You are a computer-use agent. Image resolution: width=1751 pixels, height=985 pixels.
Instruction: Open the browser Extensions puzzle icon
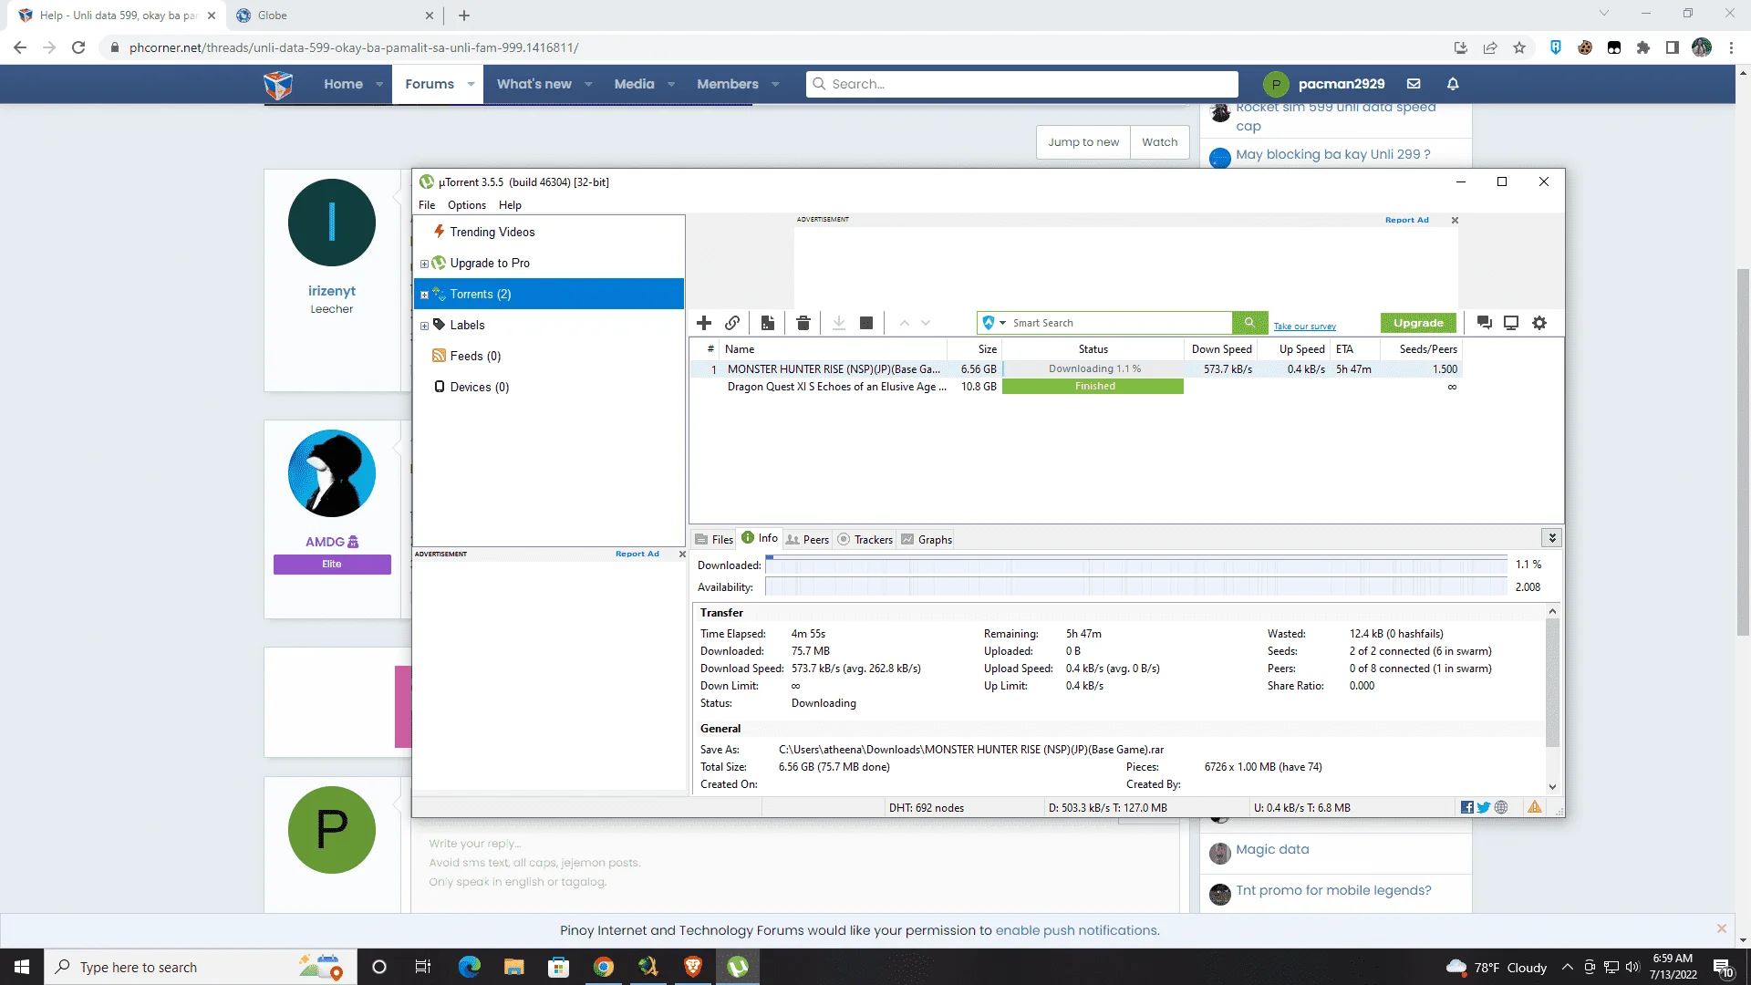tap(1643, 47)
